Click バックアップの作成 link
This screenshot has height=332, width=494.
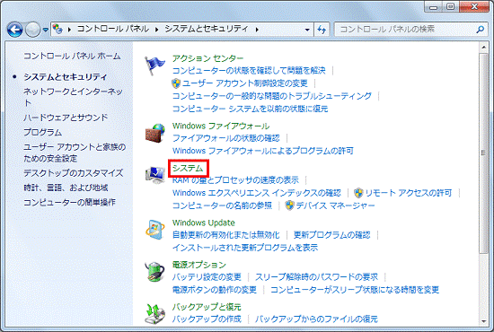click(x=207, y=319)
